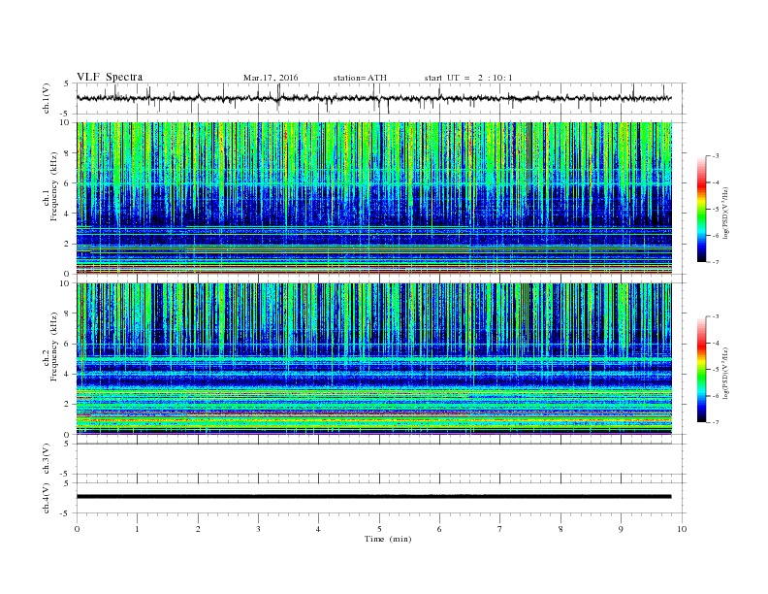The image size is (768, 594).
Task: Click time axis tick label "2"
Action: tap(198, 529)
